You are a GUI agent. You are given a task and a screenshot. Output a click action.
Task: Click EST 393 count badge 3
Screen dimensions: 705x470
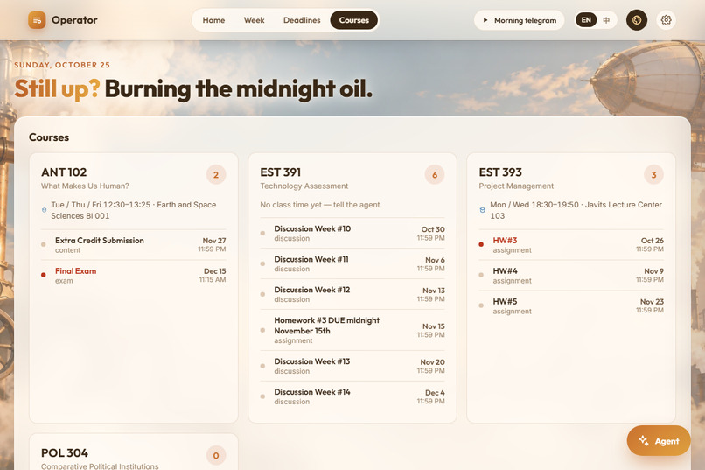[653, 174]
